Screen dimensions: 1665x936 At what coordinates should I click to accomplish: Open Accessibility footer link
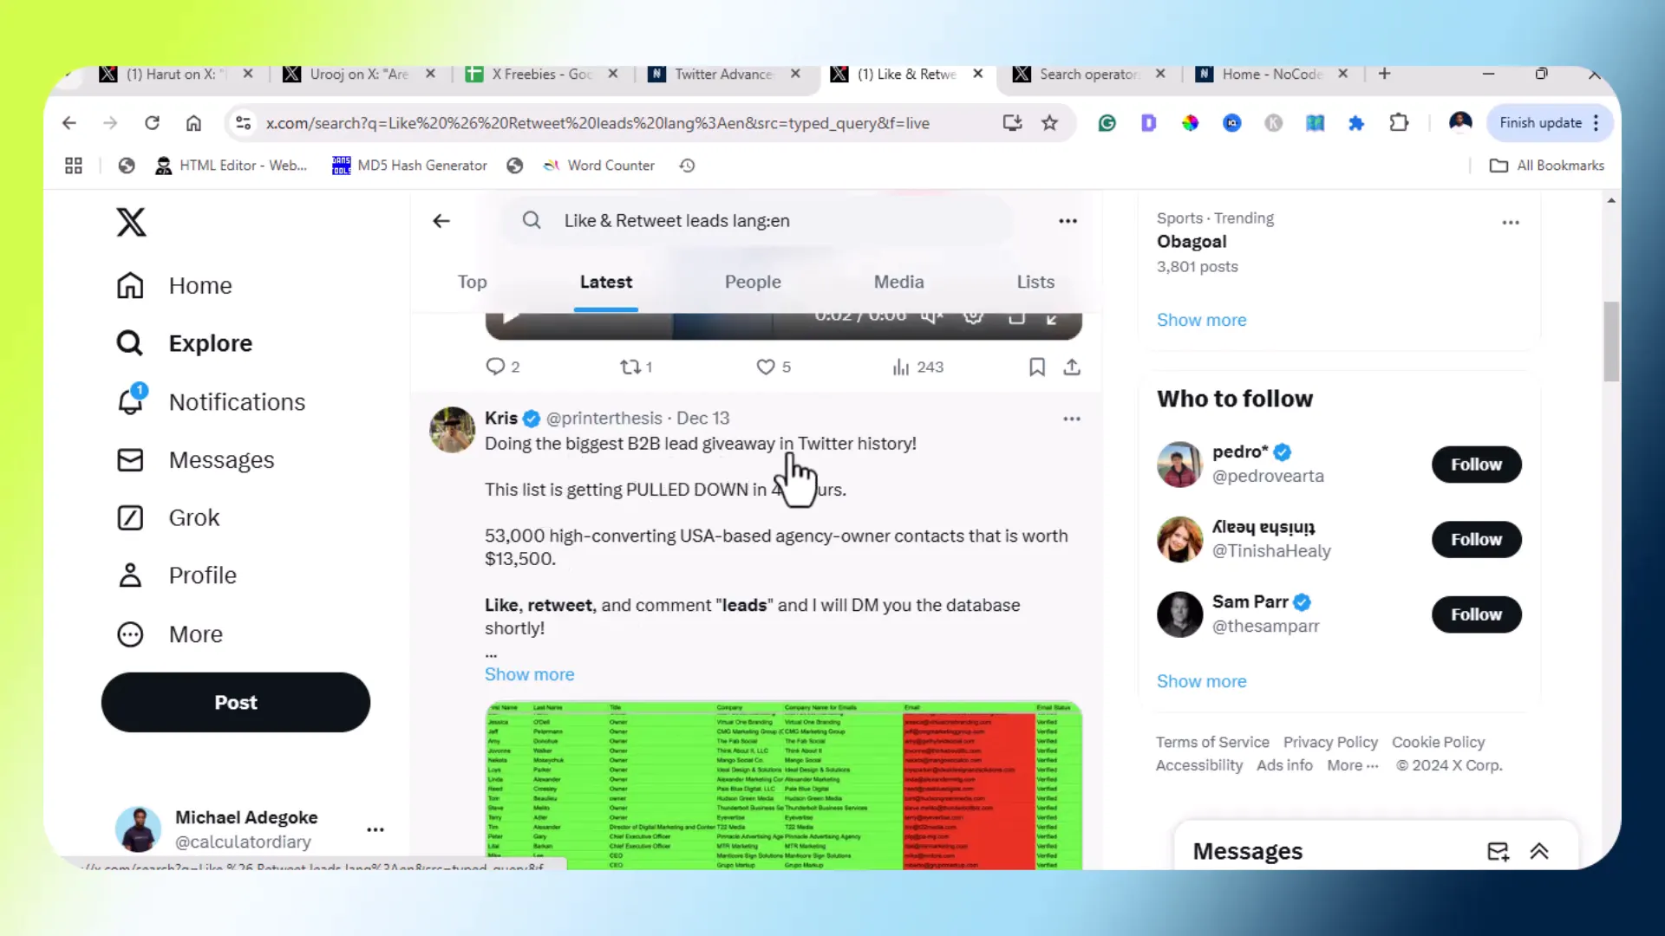pos(1198,765)
